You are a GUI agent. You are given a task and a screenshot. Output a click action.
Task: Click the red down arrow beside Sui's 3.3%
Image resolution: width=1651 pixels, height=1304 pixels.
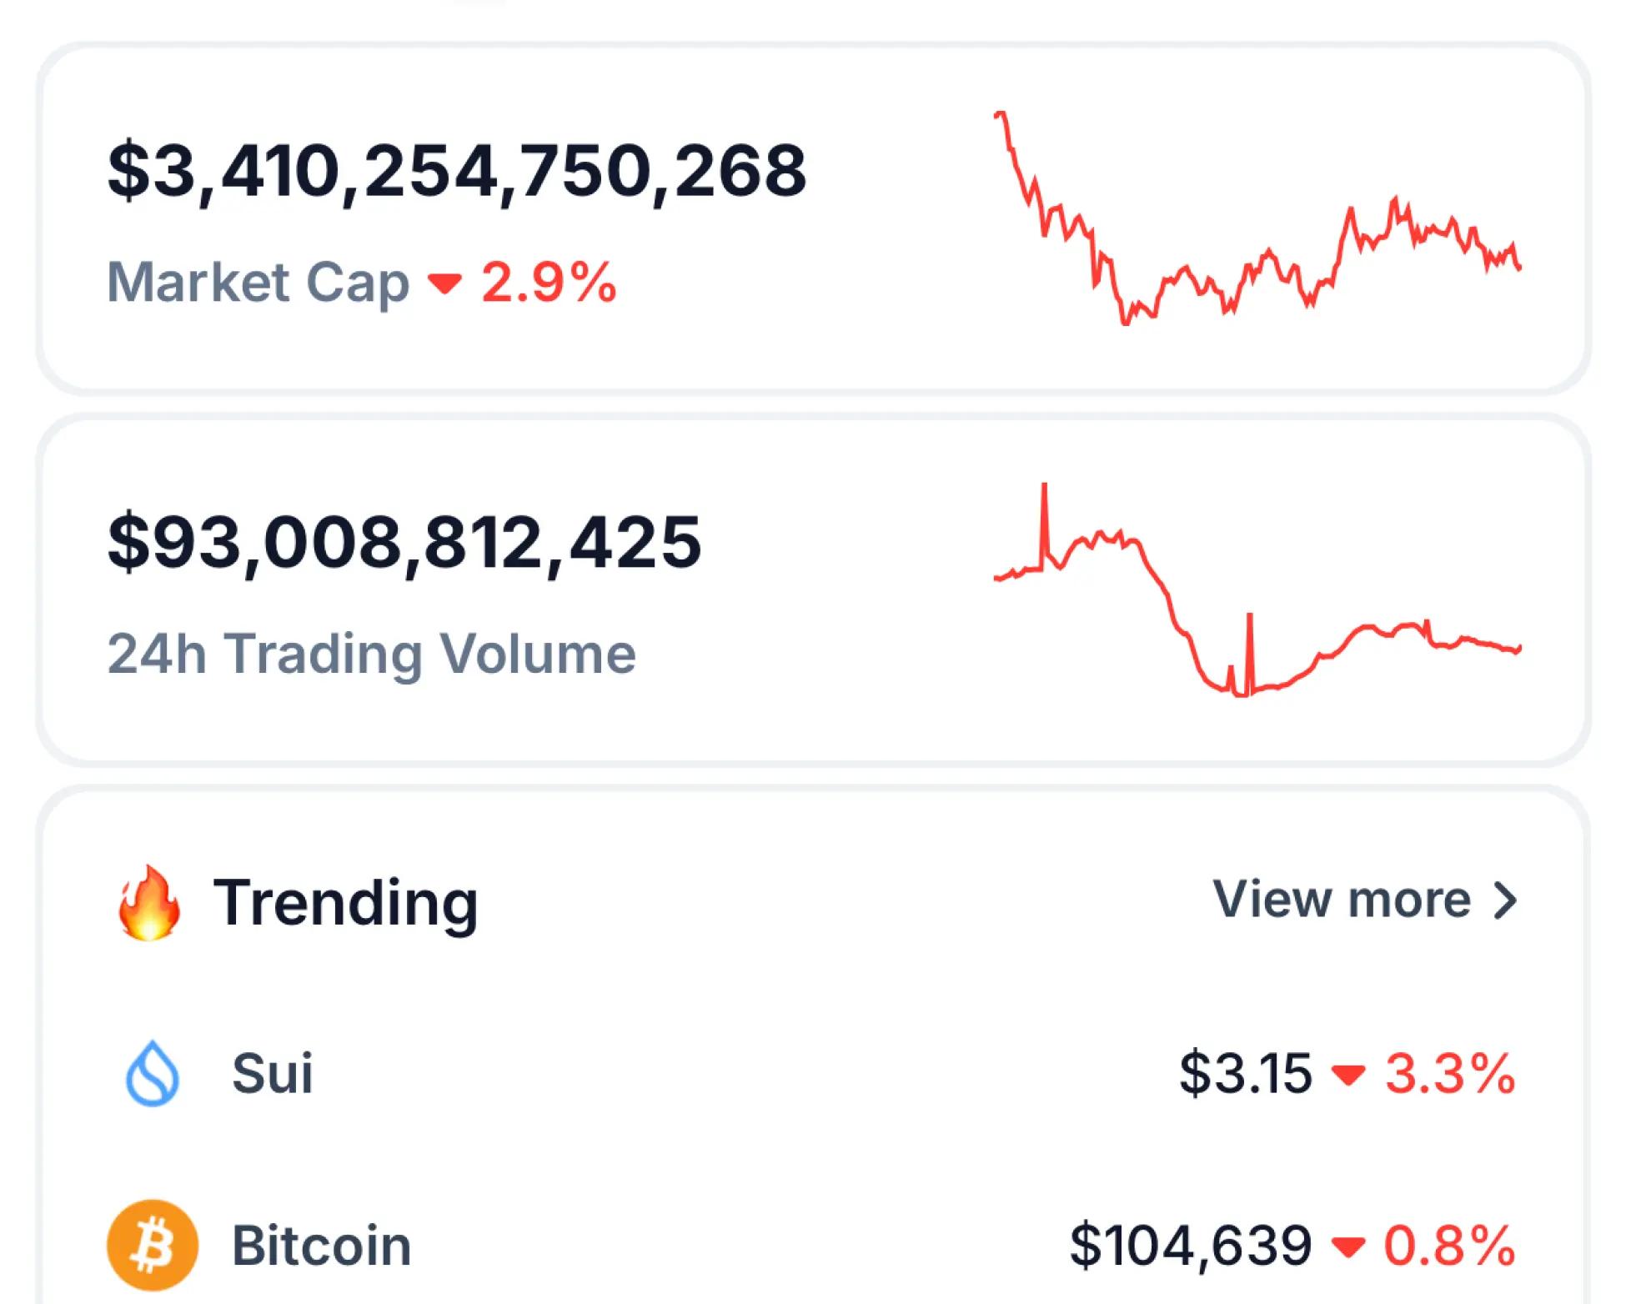(1348, 1074)
